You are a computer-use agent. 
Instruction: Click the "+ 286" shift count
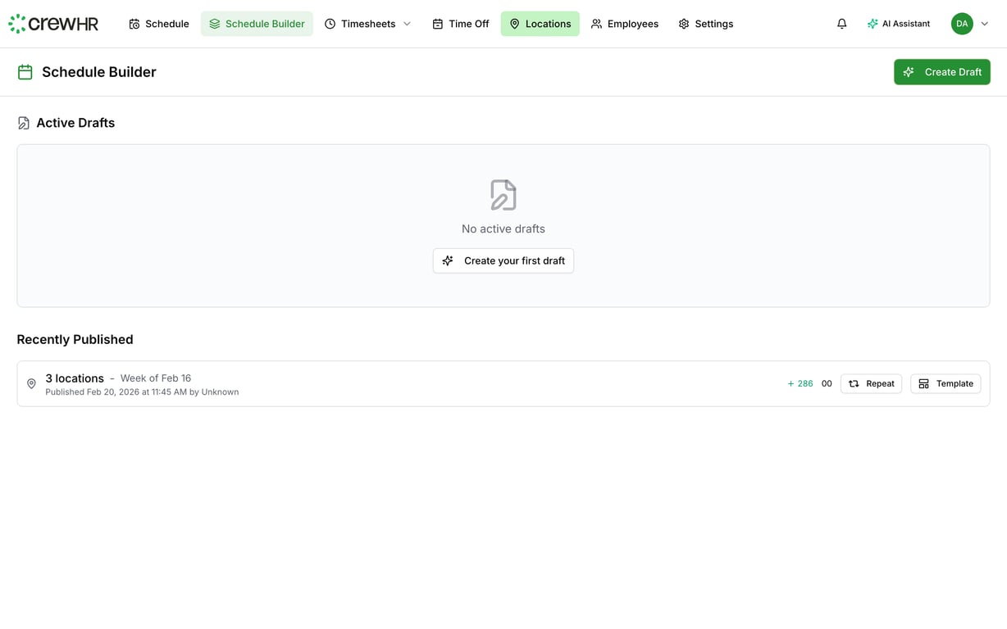800,383
